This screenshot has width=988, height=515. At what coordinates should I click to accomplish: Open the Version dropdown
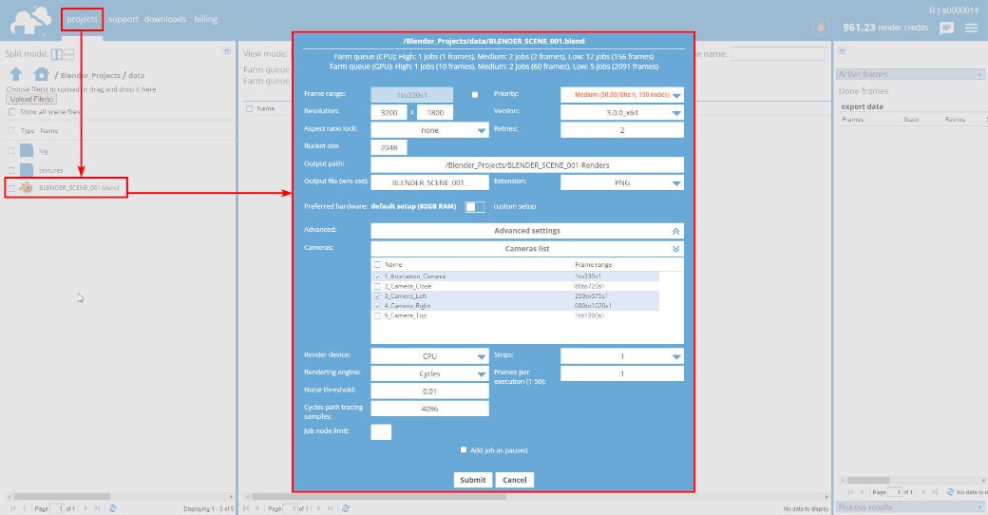(622, 112)
